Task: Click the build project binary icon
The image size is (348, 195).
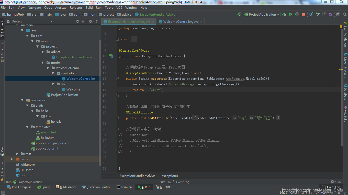Action: 239,14
